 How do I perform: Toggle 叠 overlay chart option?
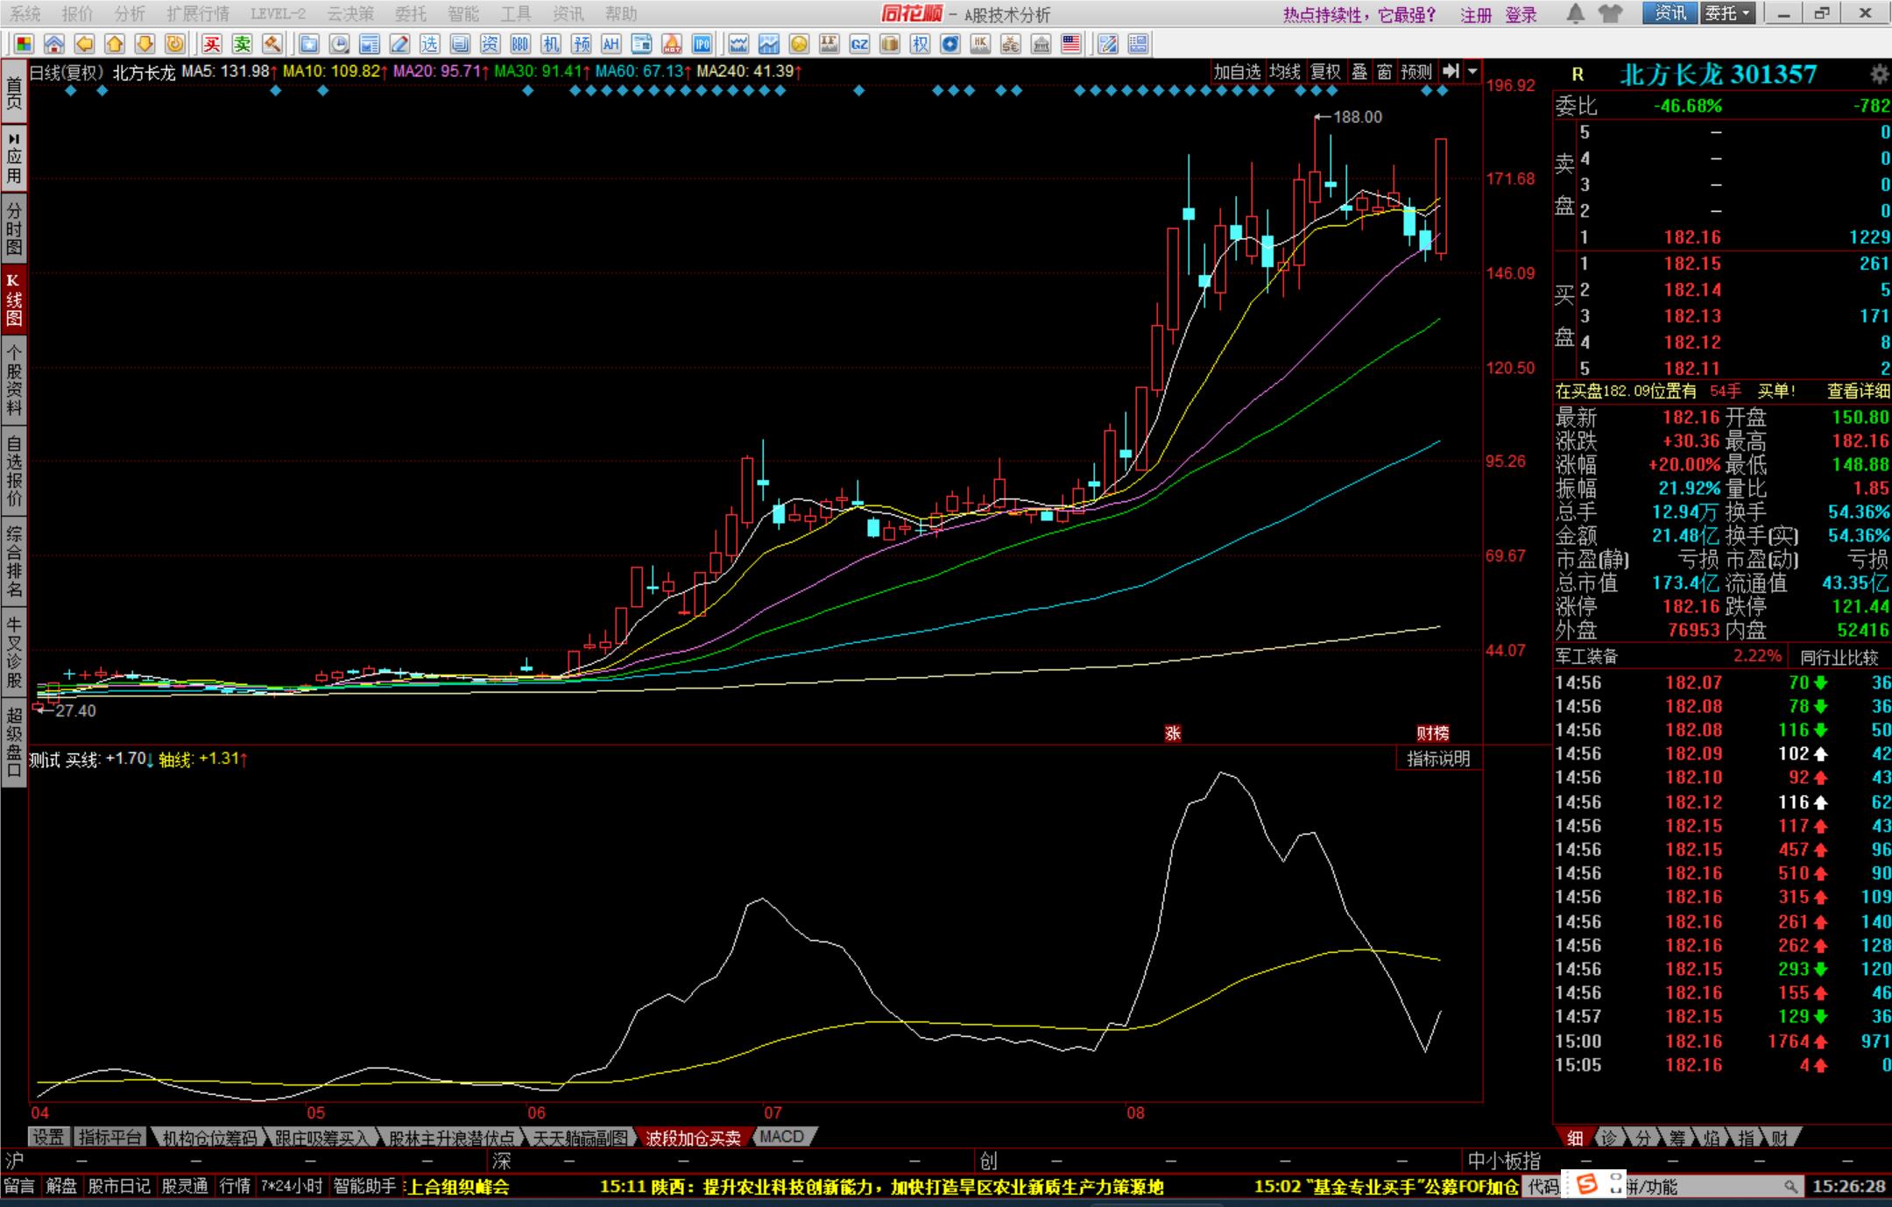(1359, 72)
